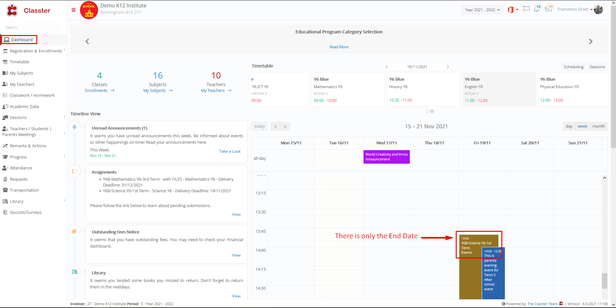The image size is (616, 308).
Task: Open Timetable from the sidebar
Action: (19, 62)
